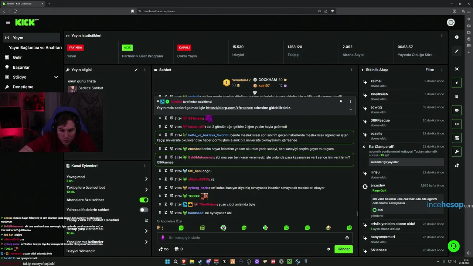This screenshot has width=473, height=266.
Task: Open İzleyici Yönlendir option
Action: pos(81,251)
